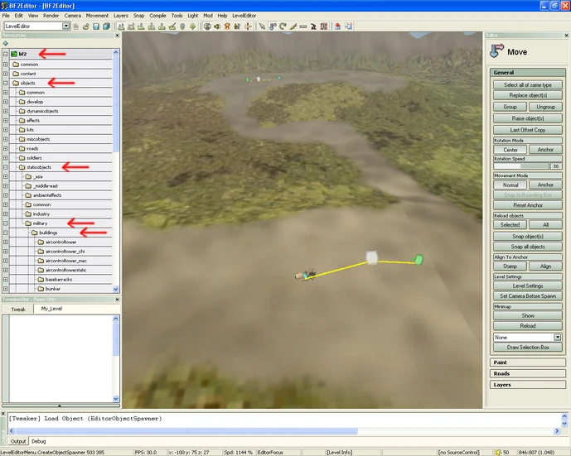Switch to the My_Level tab
The height and width of the screenshot is (456, 571).
point(51,309)
